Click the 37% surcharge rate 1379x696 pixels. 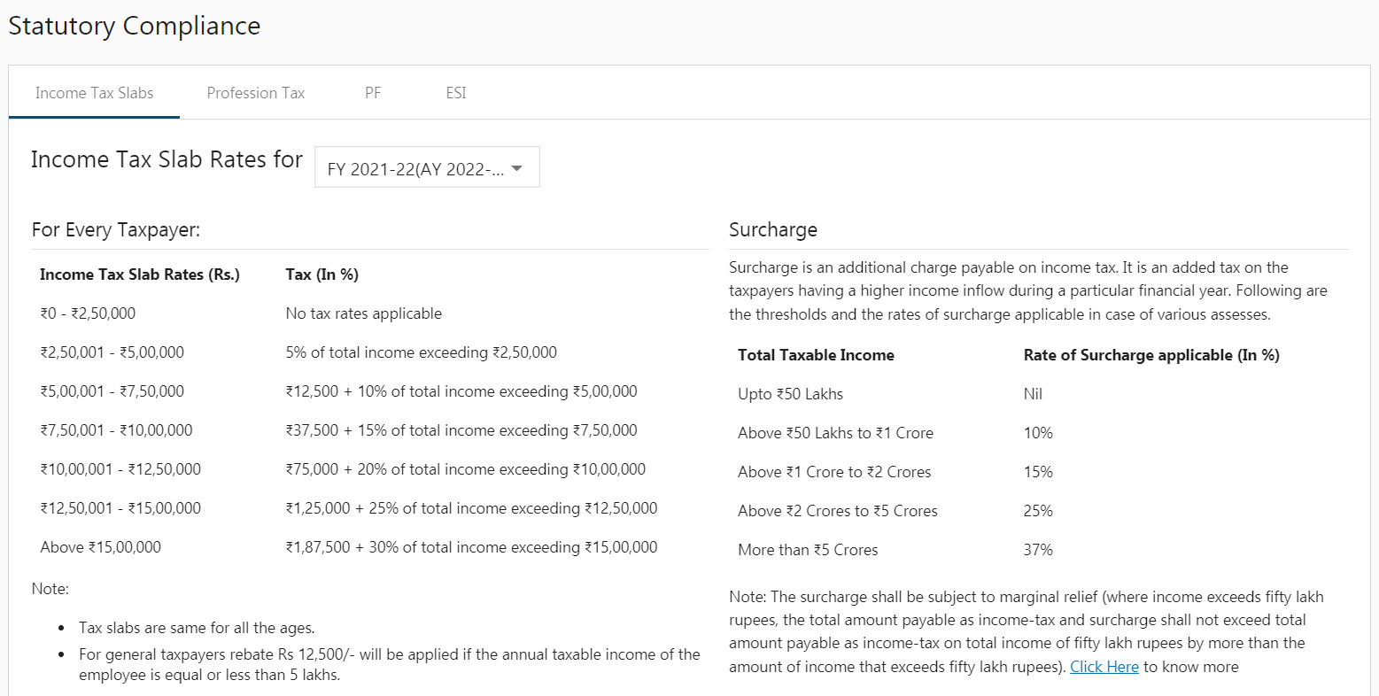pyautogui.click(x=1038, y=550)
